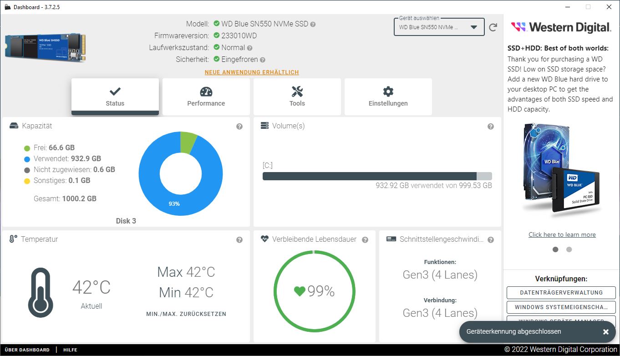Image resolution: width=620 pixels, height=356 pixels.
Task: Click the Disk 3 label
Action: (x=126, y=221)
